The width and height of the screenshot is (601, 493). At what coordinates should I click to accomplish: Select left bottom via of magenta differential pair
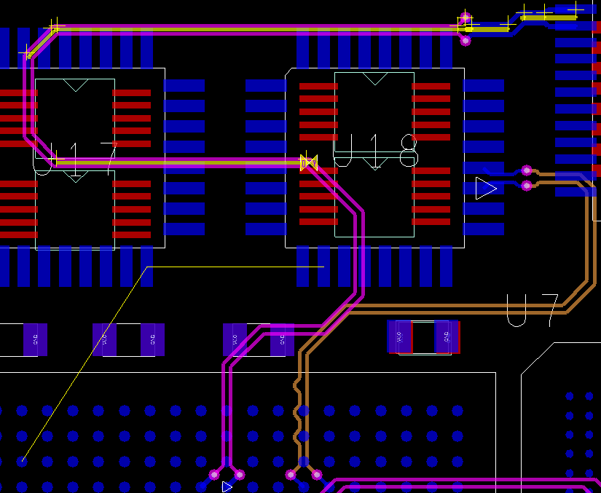pos(214,475)
